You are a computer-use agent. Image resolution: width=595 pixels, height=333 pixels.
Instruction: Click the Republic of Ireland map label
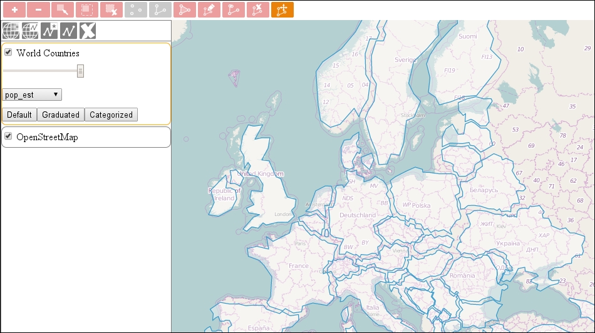(x=224, y=195)
